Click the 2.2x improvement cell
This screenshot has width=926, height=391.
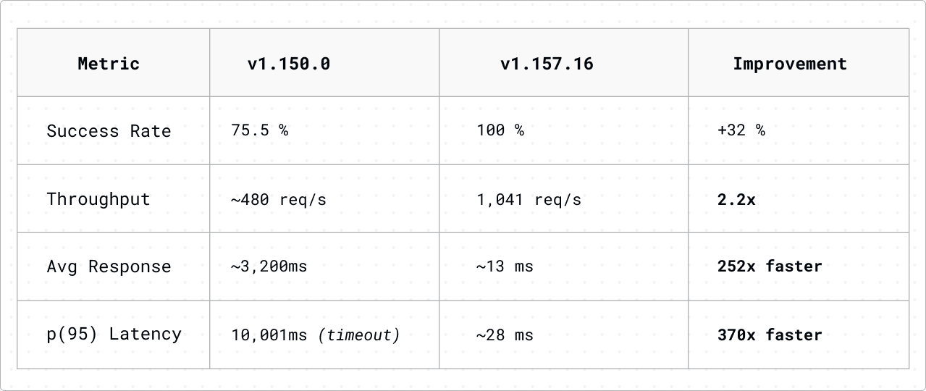[736, 199]
